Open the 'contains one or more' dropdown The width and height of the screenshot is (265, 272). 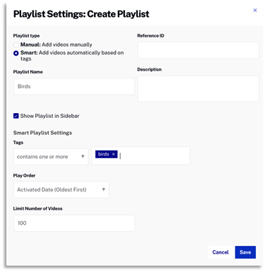(x=51, y=157)
